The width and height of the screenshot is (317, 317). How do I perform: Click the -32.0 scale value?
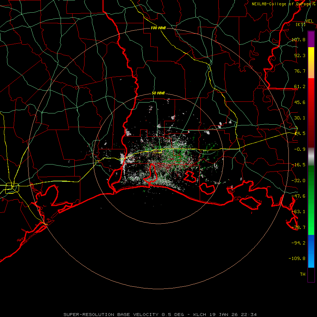pyautogui.click(x=298, y=181)
